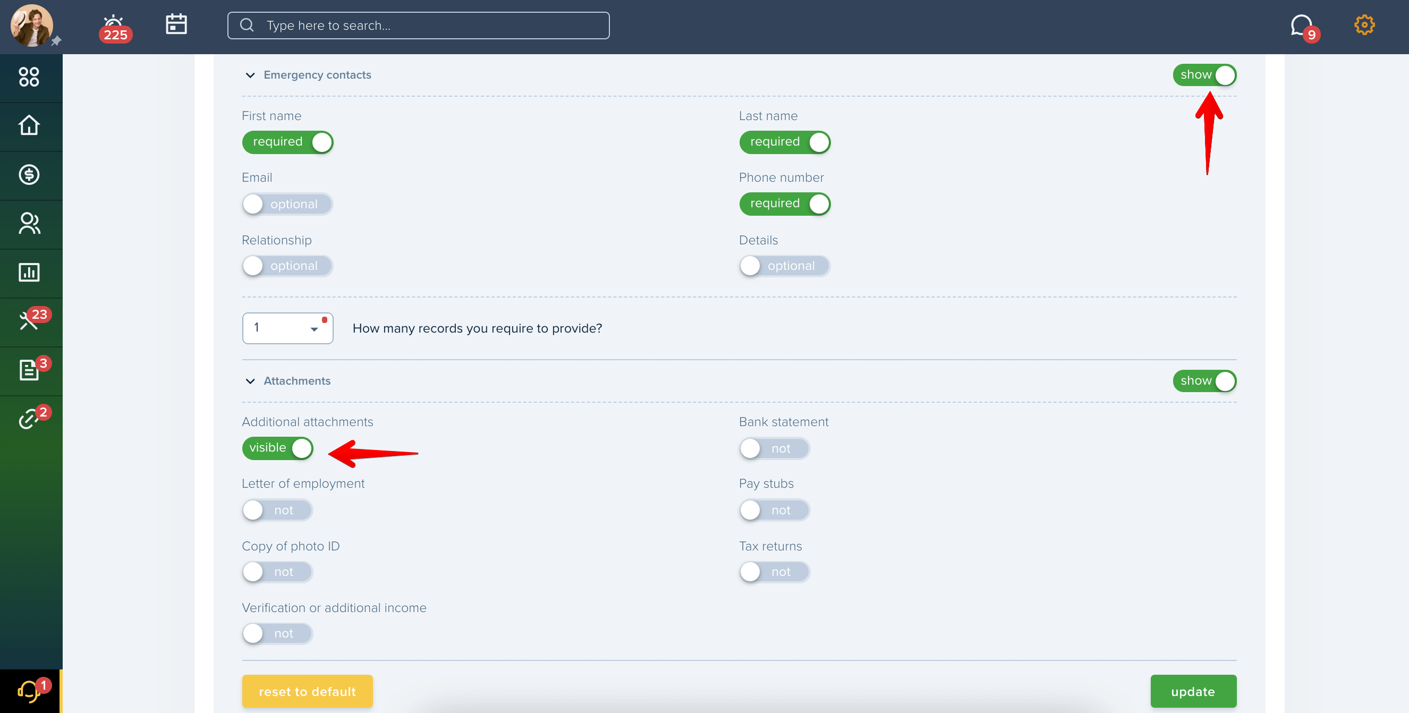
Task: Toggle Phone number required switch
Action: pos(784,204)
